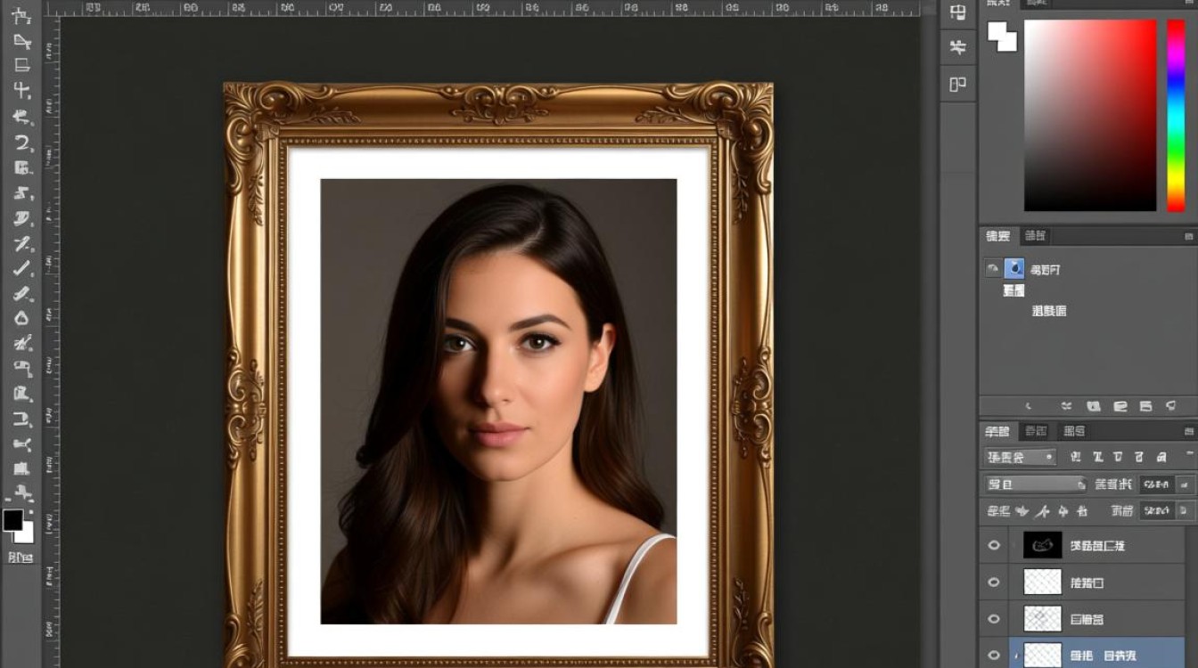
Task: Click the black thumbnail of the top layer
Action: 1043,545
